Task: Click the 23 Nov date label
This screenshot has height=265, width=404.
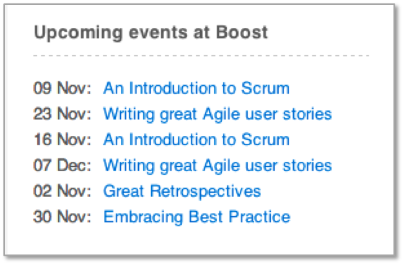Action: [x=62, y=114]
